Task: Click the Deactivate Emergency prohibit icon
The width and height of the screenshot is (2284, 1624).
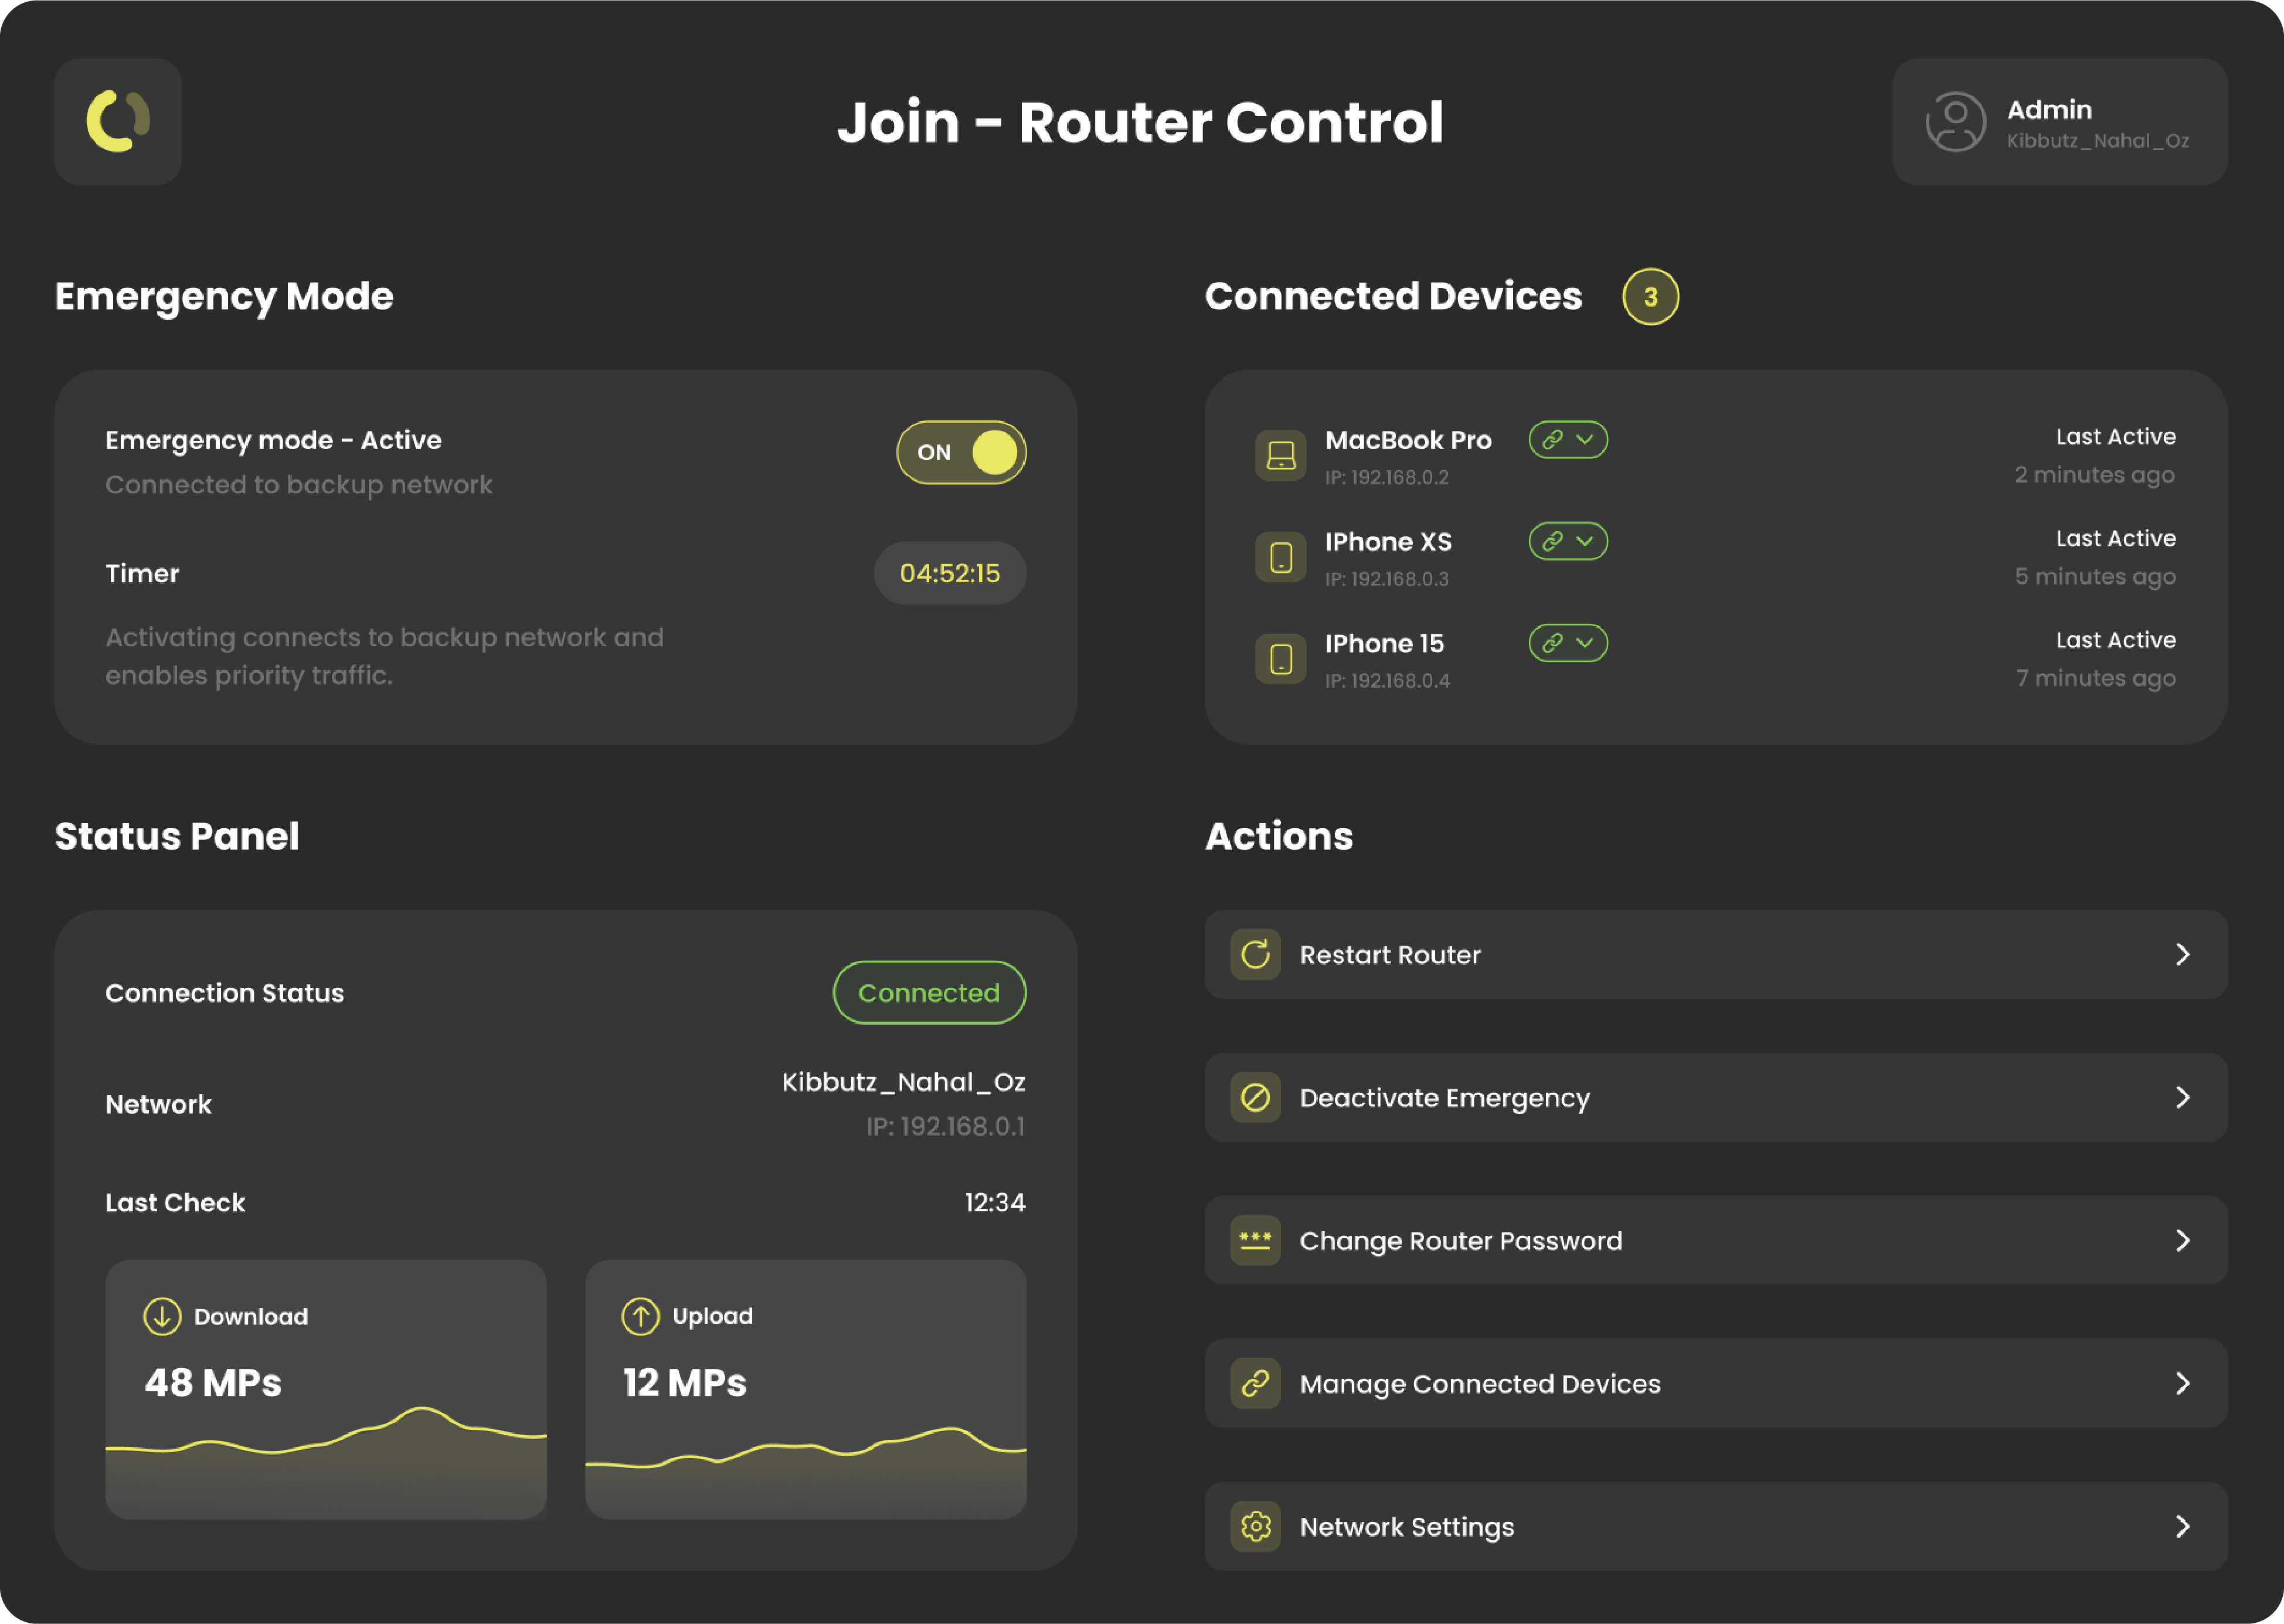Action: 1255,1098
